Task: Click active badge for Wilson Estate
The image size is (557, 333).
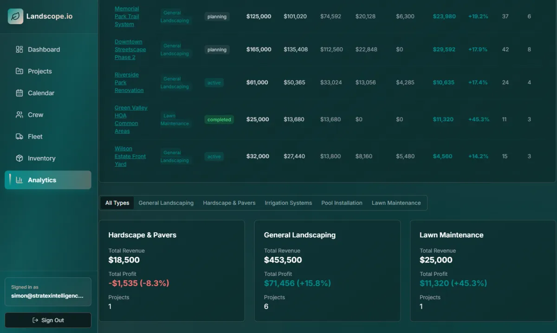Action: pos(214,157)
